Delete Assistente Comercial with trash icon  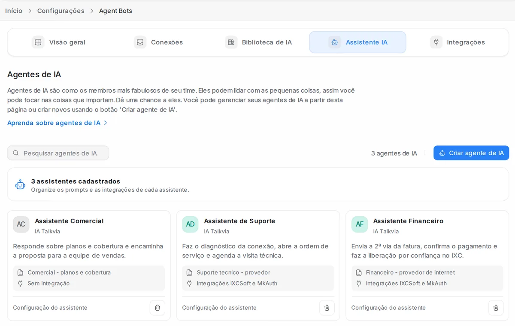point(158,308)
